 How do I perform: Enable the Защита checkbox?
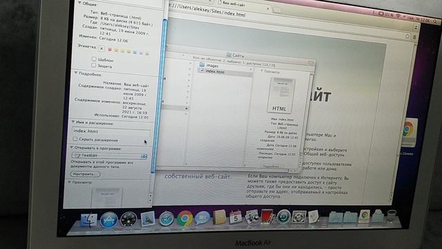coord(94,65)
